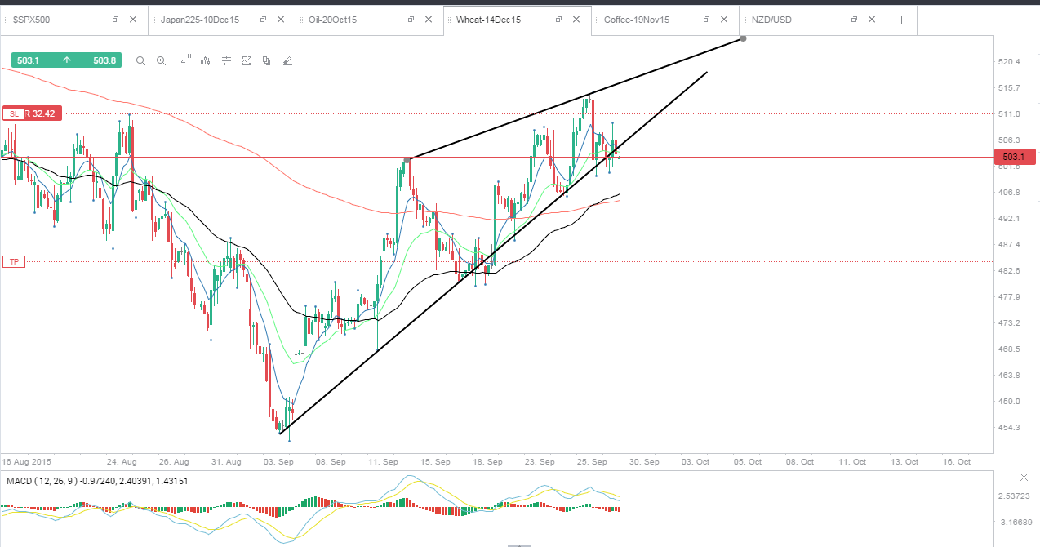Pop out the Wheat-14Dec15 tab
Screen dimensions: 1040x547
(x=558, y=20)
